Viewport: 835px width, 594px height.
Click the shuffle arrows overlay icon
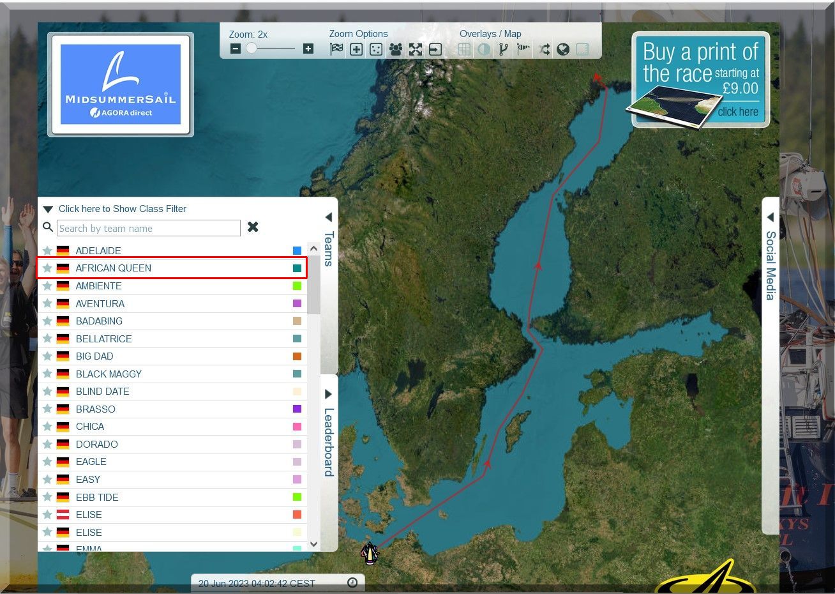pyautogui.click(x=544, y=49)
